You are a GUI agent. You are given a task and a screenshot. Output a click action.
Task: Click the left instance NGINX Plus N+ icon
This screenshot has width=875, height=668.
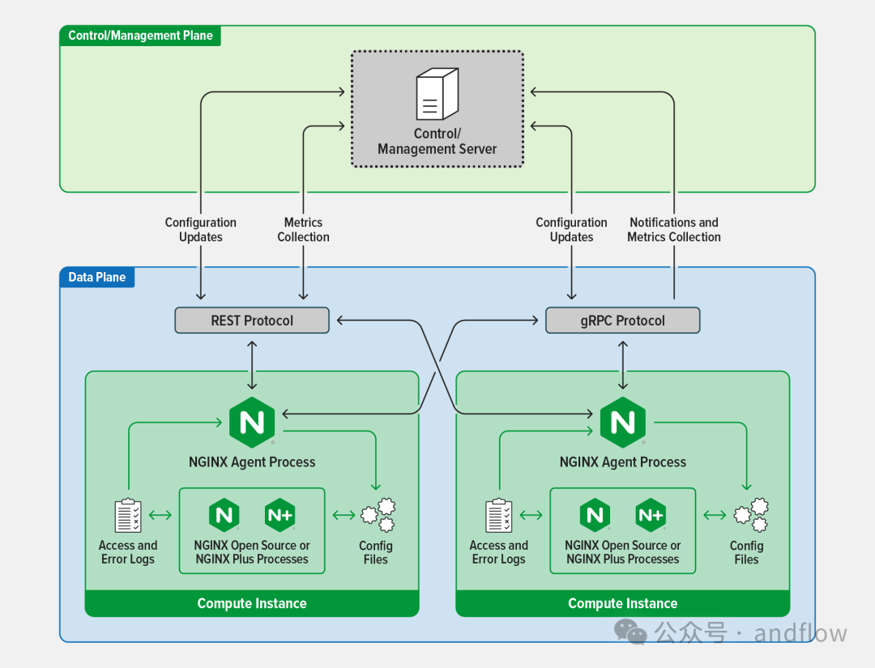[x=280, y=515]
